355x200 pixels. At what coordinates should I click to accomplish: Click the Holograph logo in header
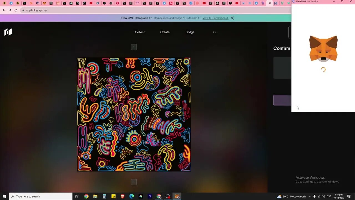point(8,32)
